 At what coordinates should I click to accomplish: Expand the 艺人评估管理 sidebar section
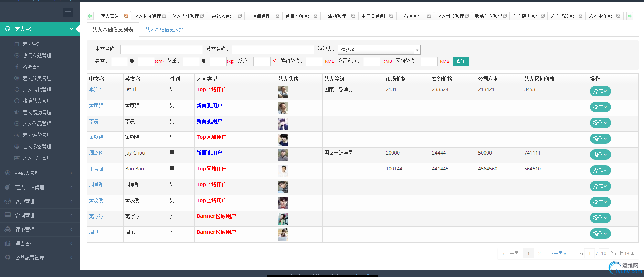pos(40,187)
